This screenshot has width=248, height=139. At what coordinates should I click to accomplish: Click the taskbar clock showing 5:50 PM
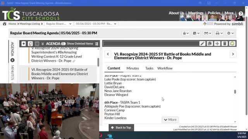pyautogui.click(x=242, y=133)
